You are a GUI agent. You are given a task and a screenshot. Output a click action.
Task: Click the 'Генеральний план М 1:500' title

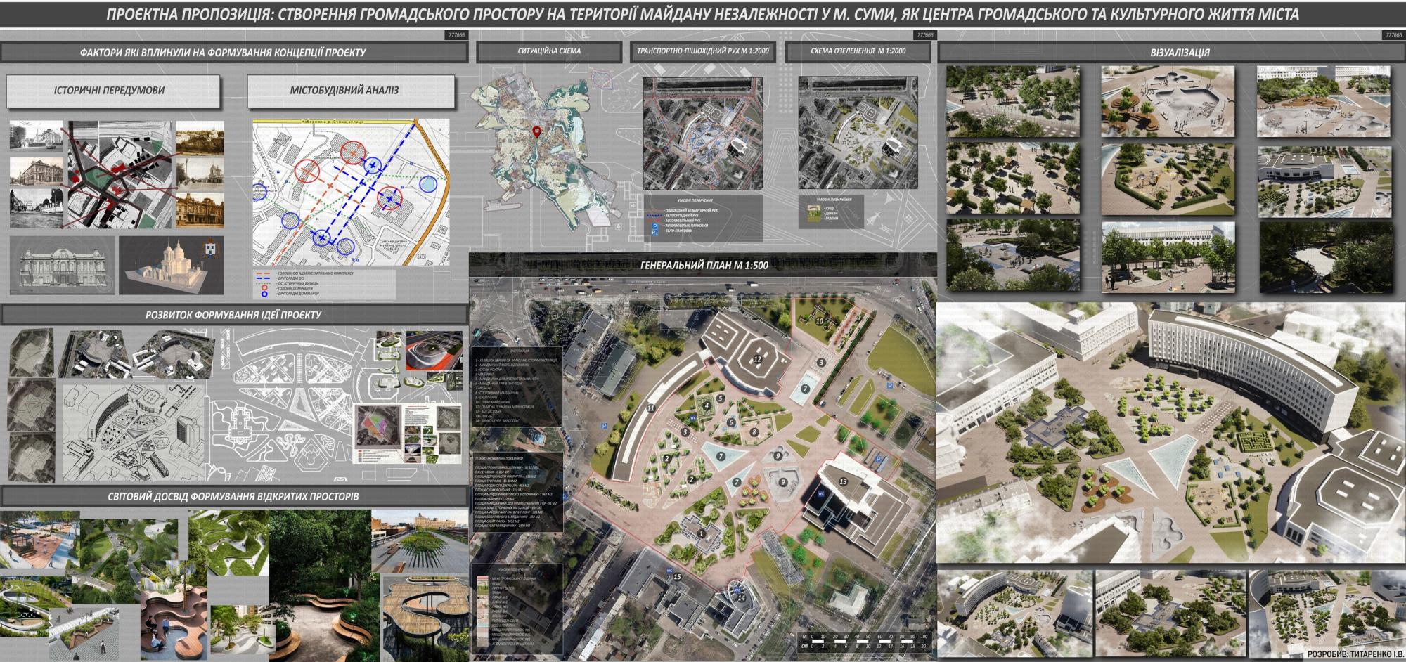tap(704, 266)
